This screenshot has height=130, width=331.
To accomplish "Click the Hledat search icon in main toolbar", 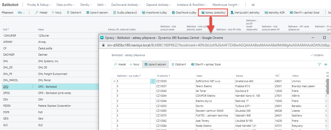I will pyautogui.click(x=37, y=13).
